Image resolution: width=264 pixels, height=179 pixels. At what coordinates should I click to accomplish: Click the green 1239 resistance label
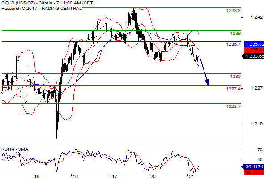[x=235, y=34]
